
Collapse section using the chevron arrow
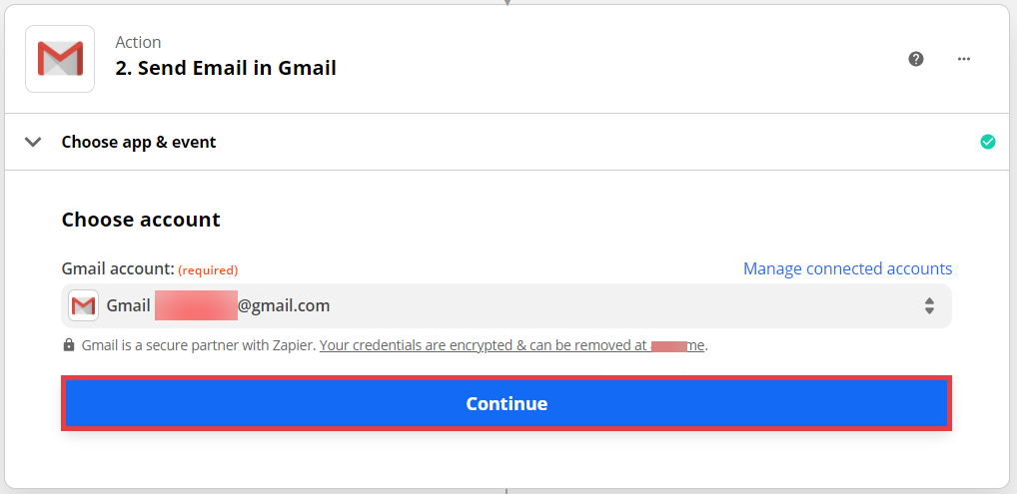[x=33, y=142]
